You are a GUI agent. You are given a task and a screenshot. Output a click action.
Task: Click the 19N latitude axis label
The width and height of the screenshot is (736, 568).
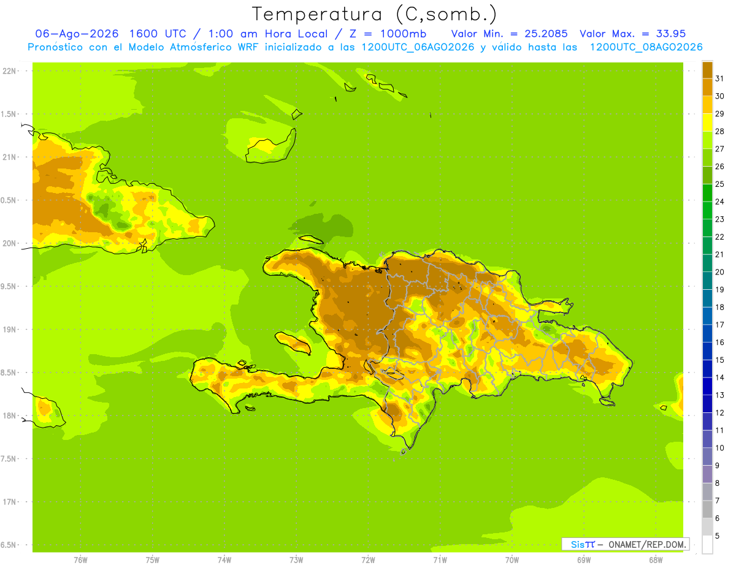click(9, 330)
